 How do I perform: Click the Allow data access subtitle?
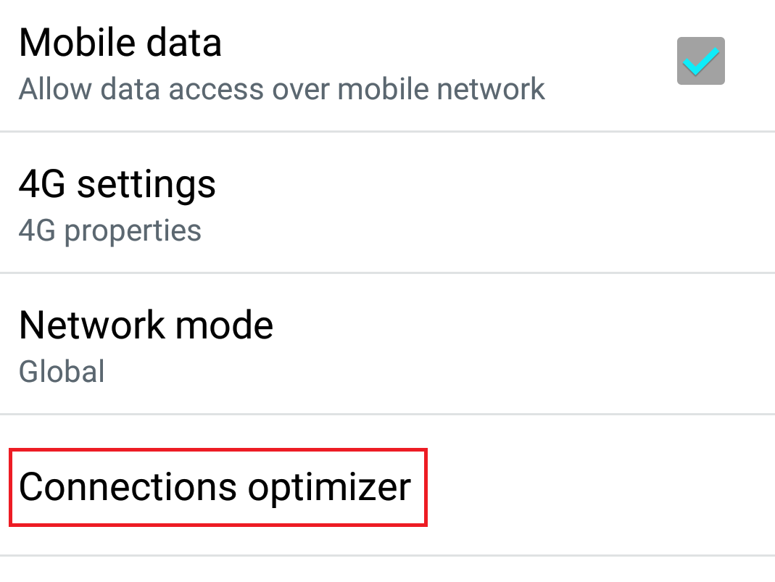[x=281, y=88]
